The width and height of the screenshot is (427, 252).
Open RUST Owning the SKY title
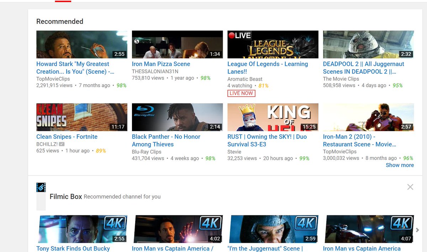click(x=267, y=140)
